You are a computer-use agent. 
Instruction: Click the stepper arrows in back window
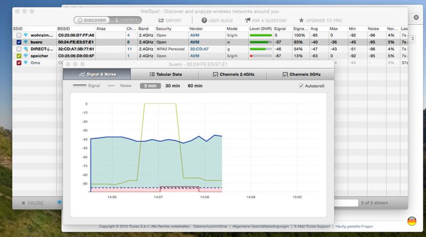pyautogui.click(x=413, y=39)
